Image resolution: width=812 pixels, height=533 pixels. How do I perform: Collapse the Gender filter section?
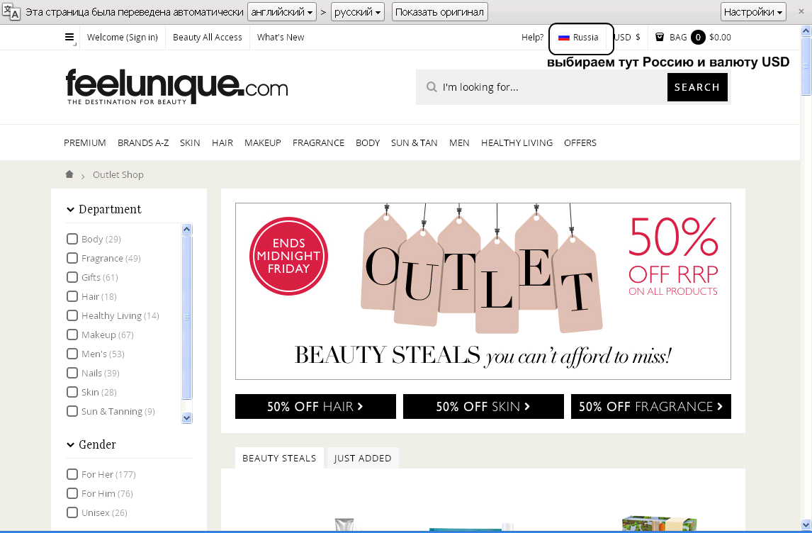91,444
